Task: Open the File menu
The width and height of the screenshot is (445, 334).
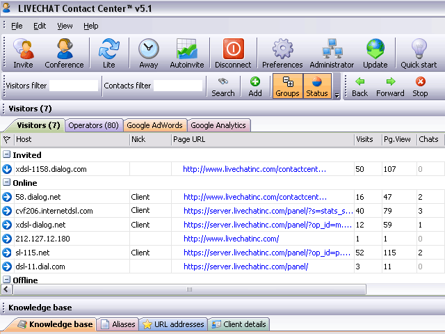Action: (17, 26)
